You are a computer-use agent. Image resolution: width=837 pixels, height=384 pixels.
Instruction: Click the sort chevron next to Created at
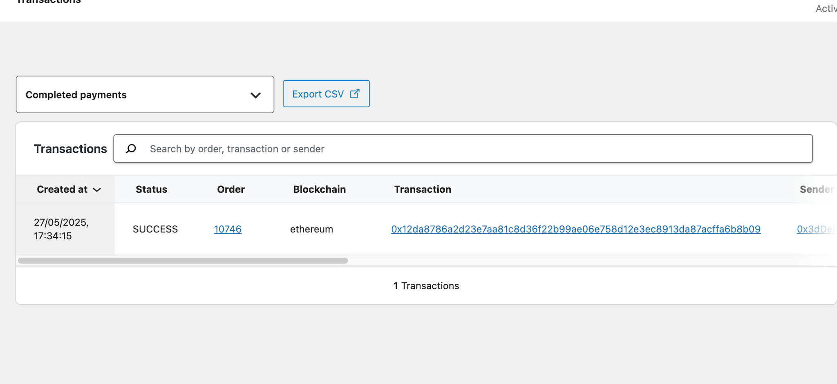point(97,190)
